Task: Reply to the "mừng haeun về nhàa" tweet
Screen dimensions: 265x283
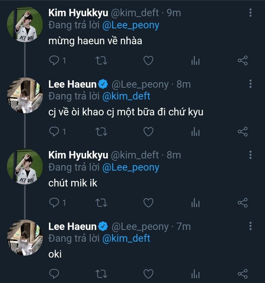Action: coord(54,60)
